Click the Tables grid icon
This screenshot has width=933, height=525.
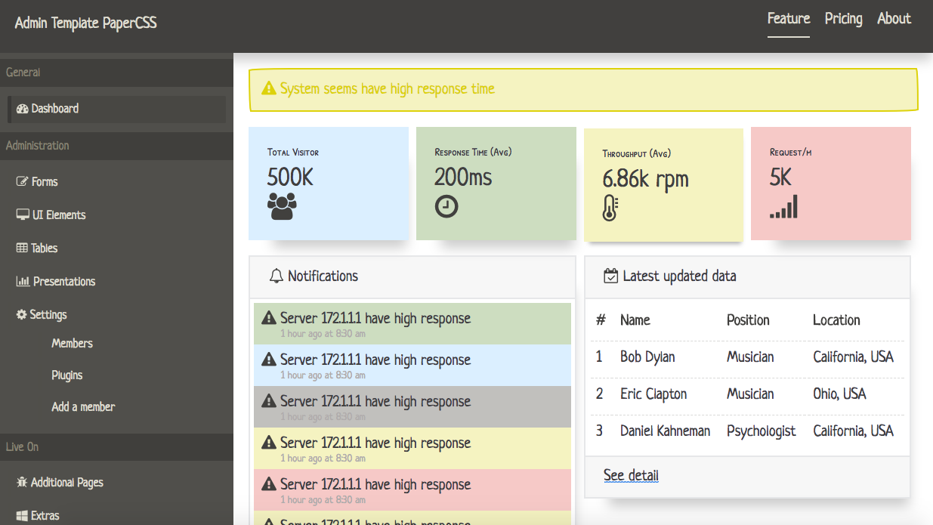(22, 249)
